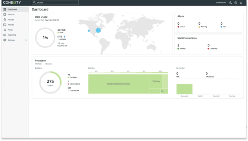The image size is (248, 141).
Task: Click the 2 Healthy SaaS connections
Action: (181, 47)
